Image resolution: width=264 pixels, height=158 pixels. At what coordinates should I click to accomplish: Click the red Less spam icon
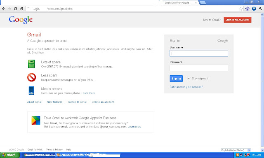coord(31,77)
